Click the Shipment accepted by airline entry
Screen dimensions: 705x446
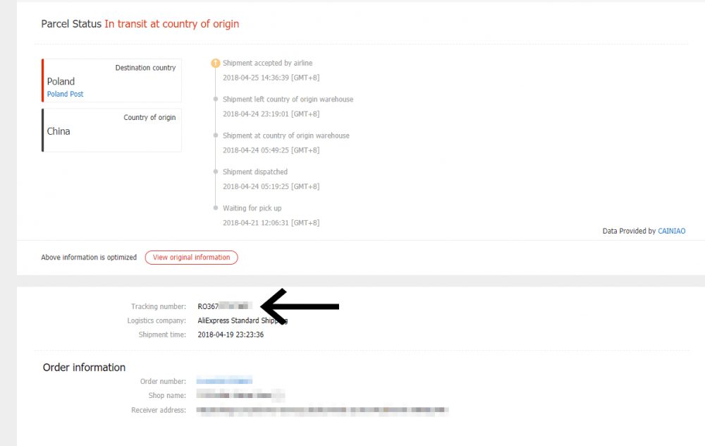pos(267,63)
